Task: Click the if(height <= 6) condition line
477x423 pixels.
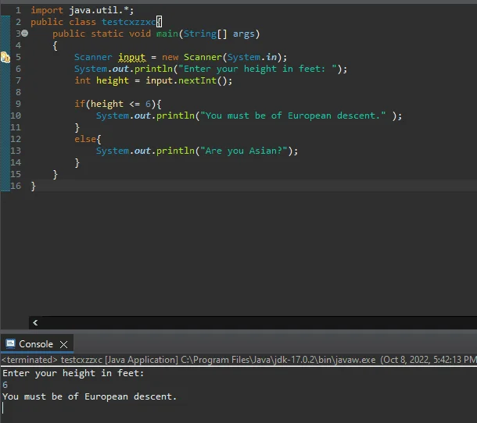Action: [118, 104]
